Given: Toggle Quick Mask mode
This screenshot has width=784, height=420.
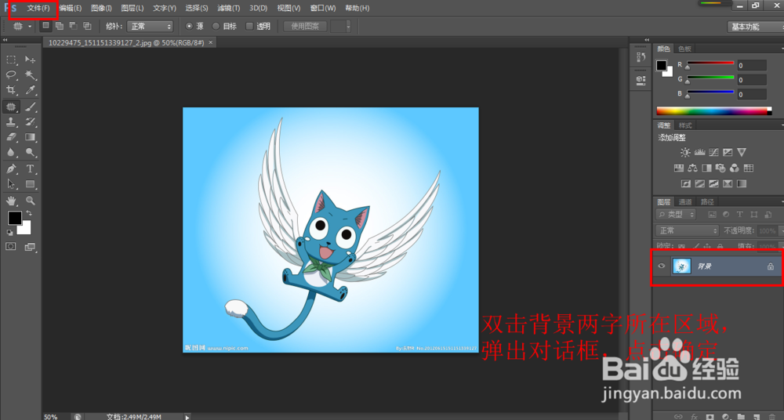Looking at the screenshot, I should pyautogui.click(x=11, y=247).
